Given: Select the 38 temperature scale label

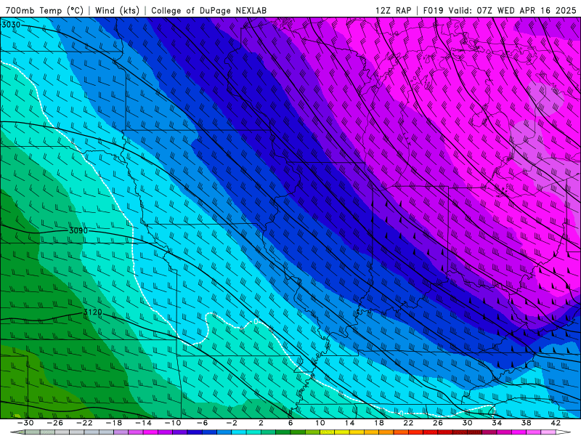Looking at the screenshot, I should [526, 423].
